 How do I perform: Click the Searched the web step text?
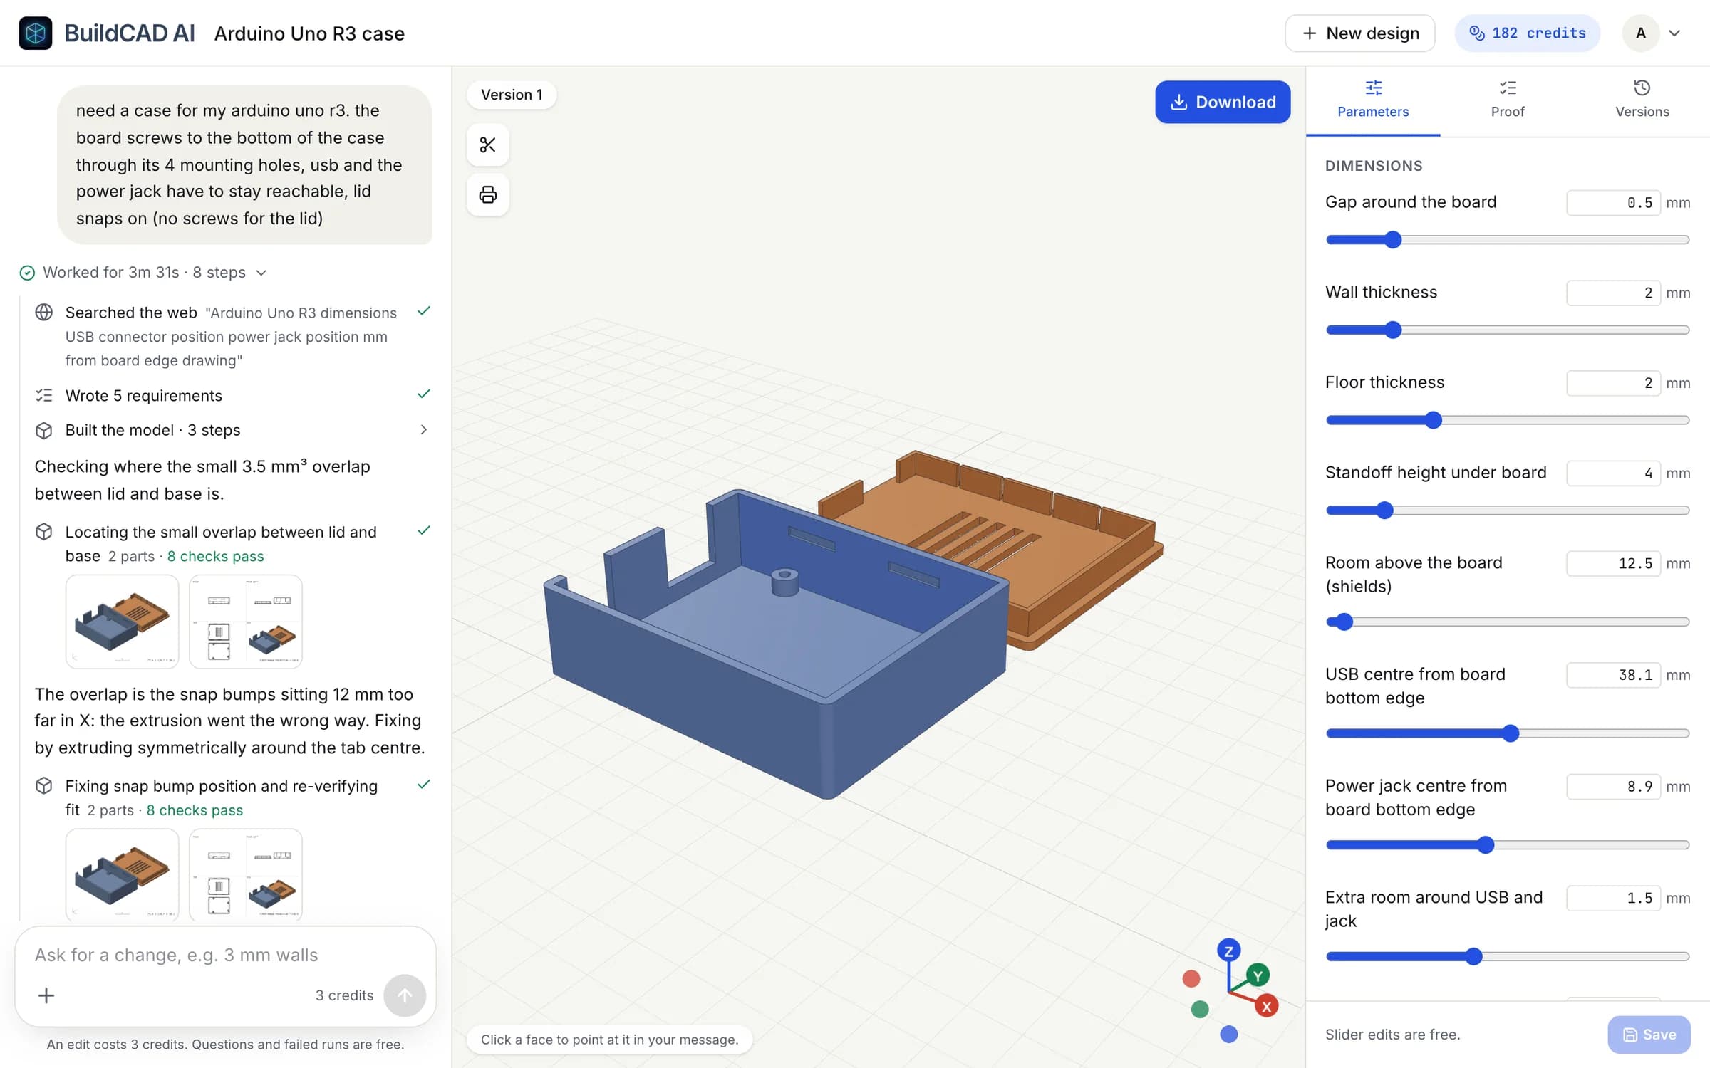[x=231, y=336]
